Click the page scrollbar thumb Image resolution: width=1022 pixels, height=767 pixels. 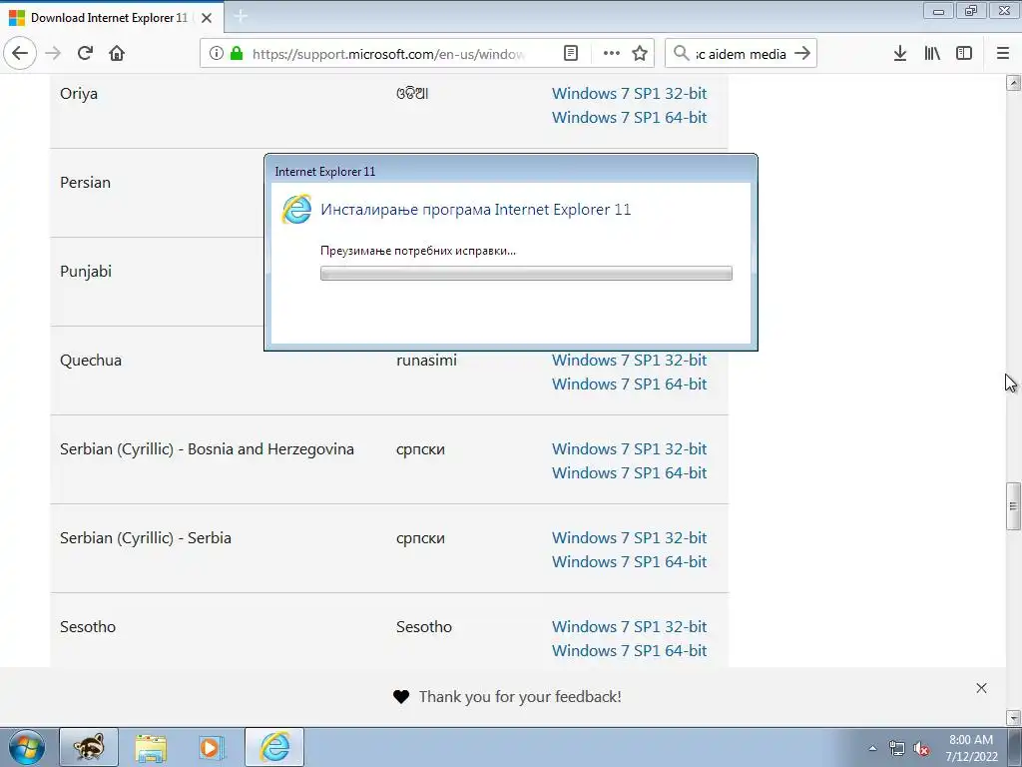[1013, 506]
